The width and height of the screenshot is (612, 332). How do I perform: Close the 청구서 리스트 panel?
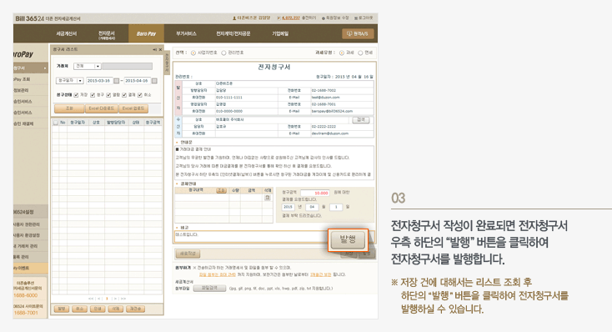(160, 49)
